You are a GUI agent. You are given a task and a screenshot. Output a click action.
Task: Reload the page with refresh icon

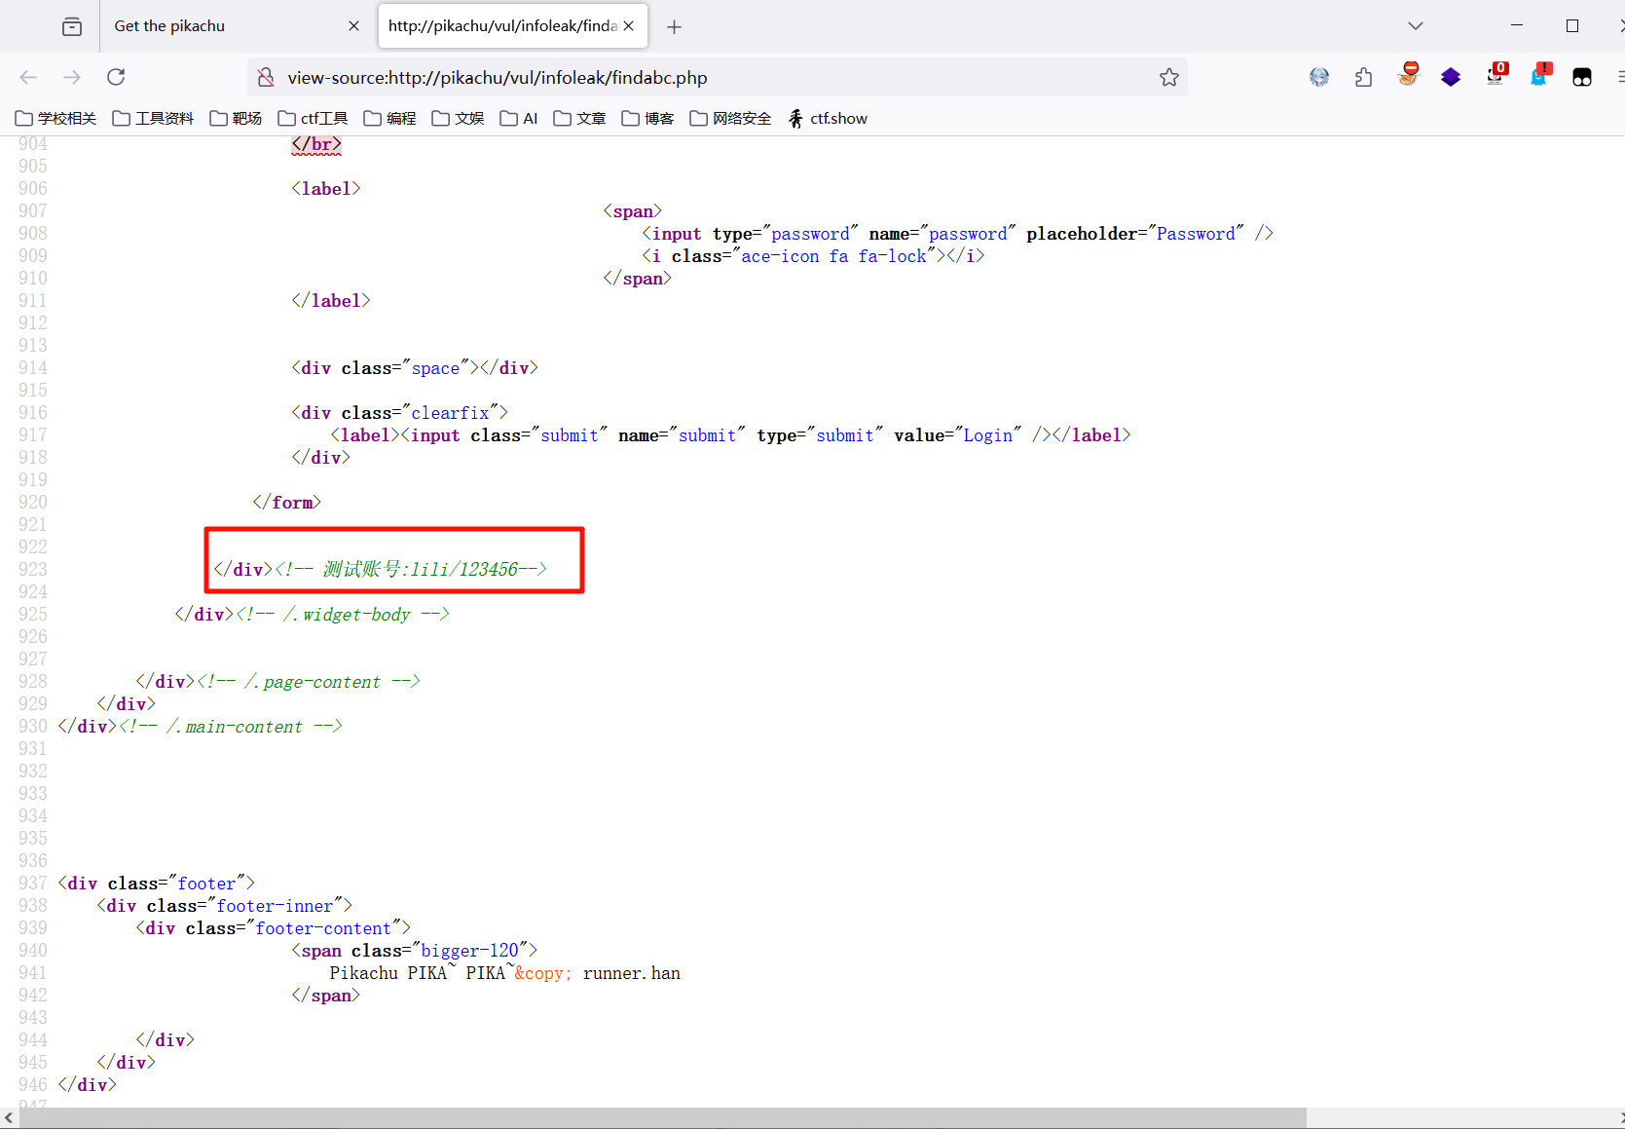(116, 77)
